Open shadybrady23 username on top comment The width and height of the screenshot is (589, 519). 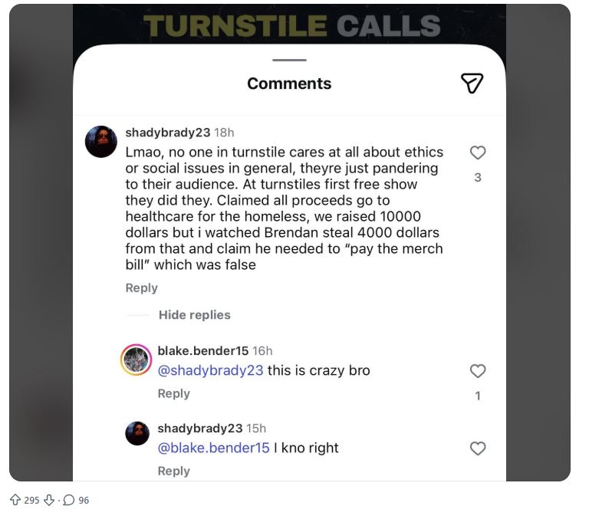[168, 132]
